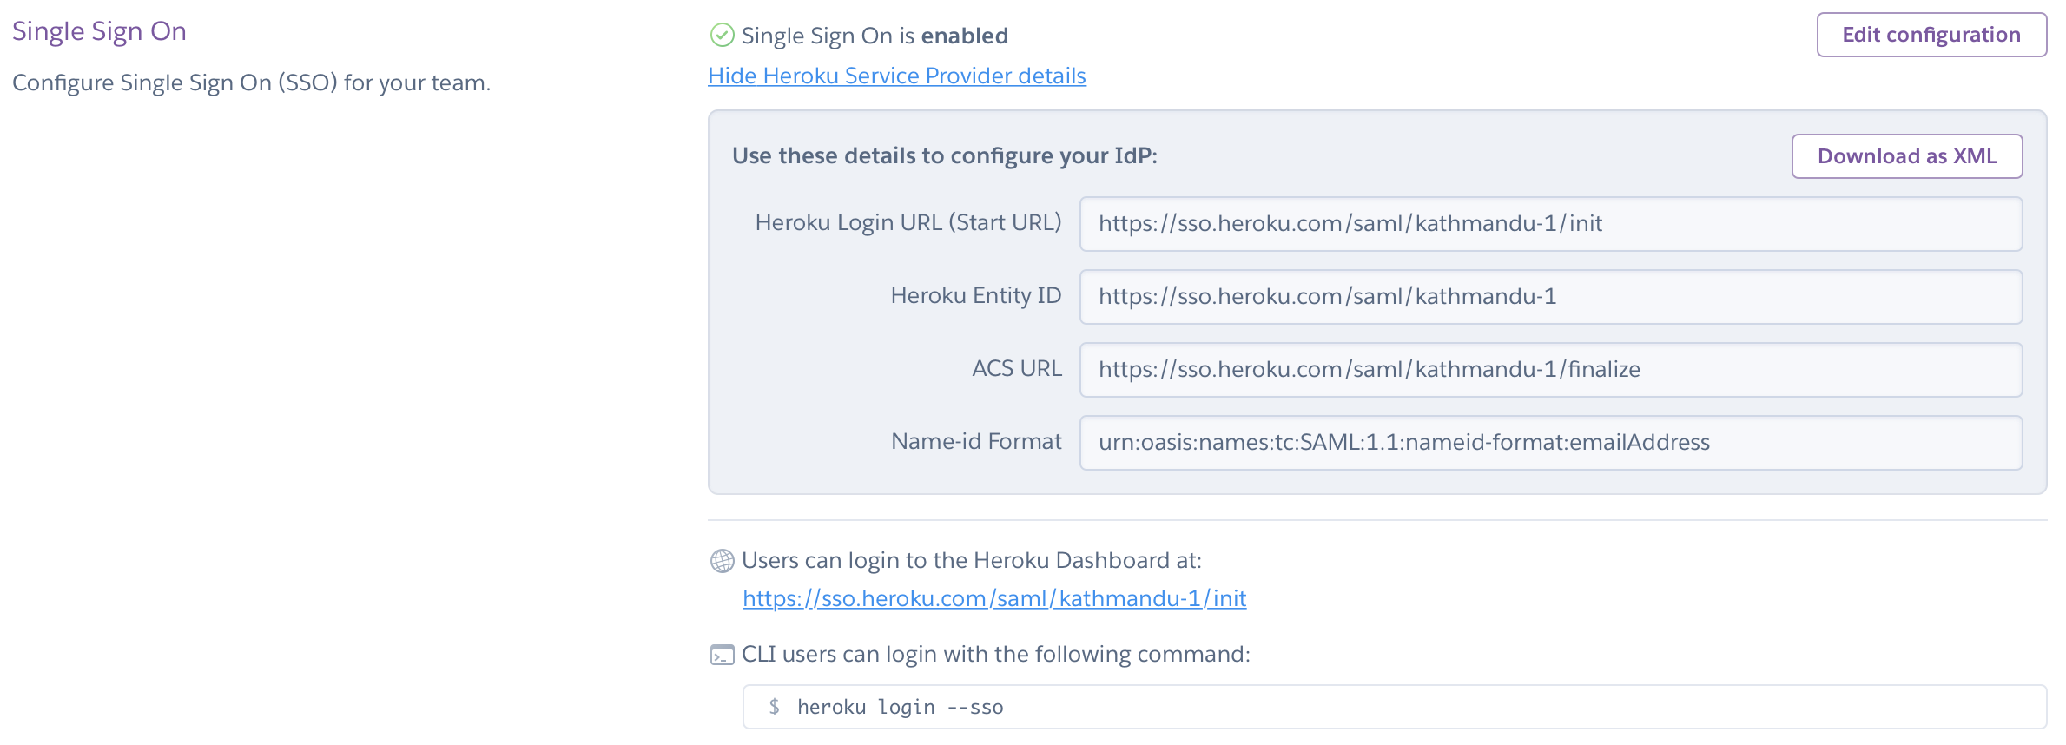Click the 'Use these details' IdP heading
Screen dimensions: 2066x745
944,156
